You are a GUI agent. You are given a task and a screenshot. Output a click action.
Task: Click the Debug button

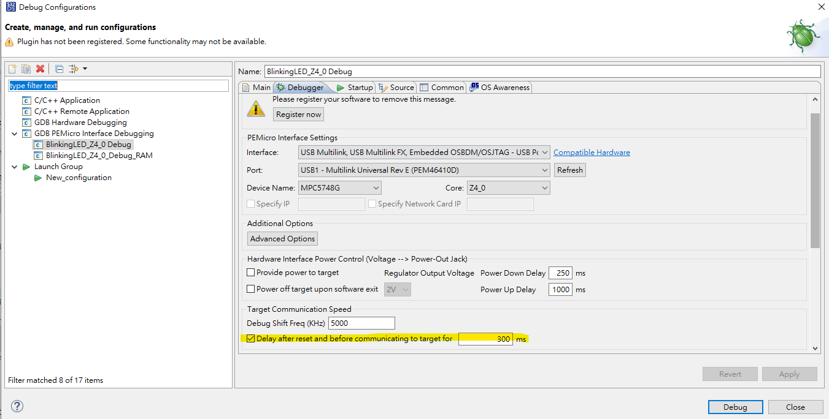(x=735, y=407)
